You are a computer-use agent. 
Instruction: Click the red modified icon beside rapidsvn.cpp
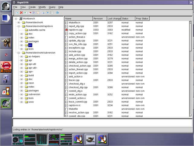(67, 30)
